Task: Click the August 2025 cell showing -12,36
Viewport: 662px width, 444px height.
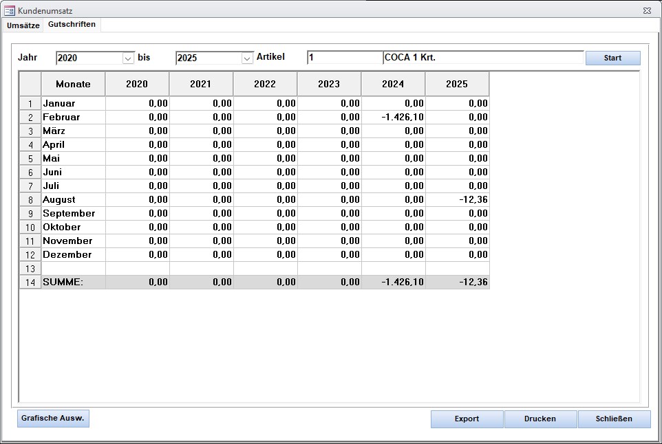Action: pyautogui.click(x=457, y=200)
